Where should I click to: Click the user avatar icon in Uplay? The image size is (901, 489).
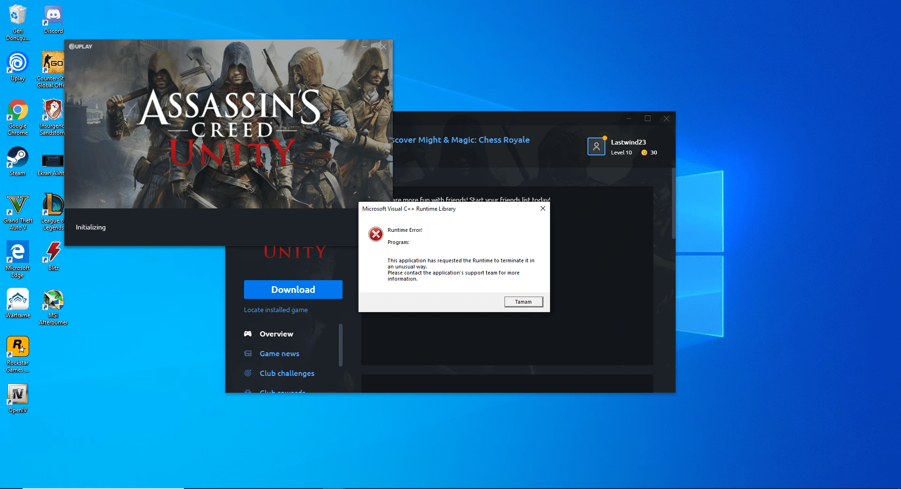click(x=596, y=146)
